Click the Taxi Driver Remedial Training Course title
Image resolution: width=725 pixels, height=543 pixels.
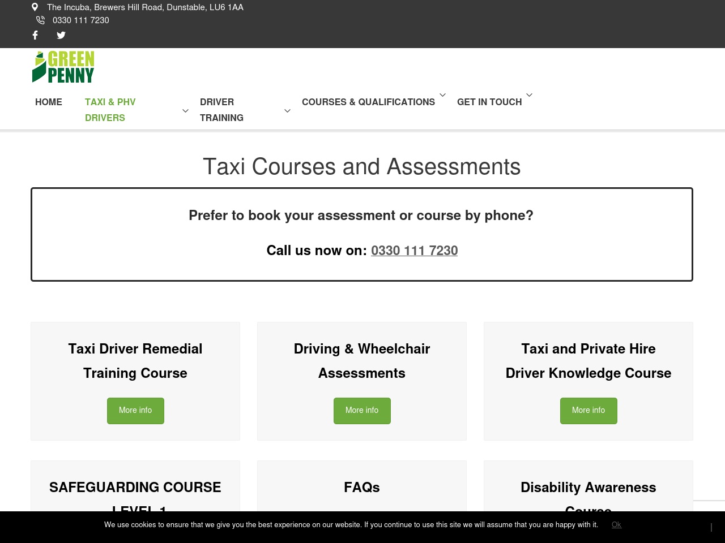(135, 361)
